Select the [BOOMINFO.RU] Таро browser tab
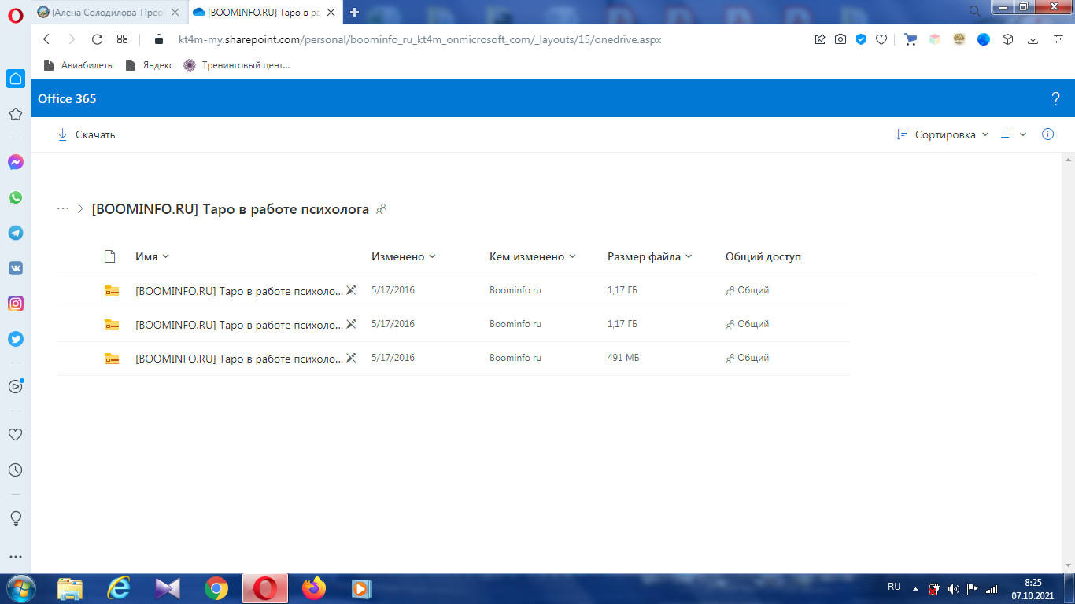This screenshot has width=1075, height=604. (266, 12)
